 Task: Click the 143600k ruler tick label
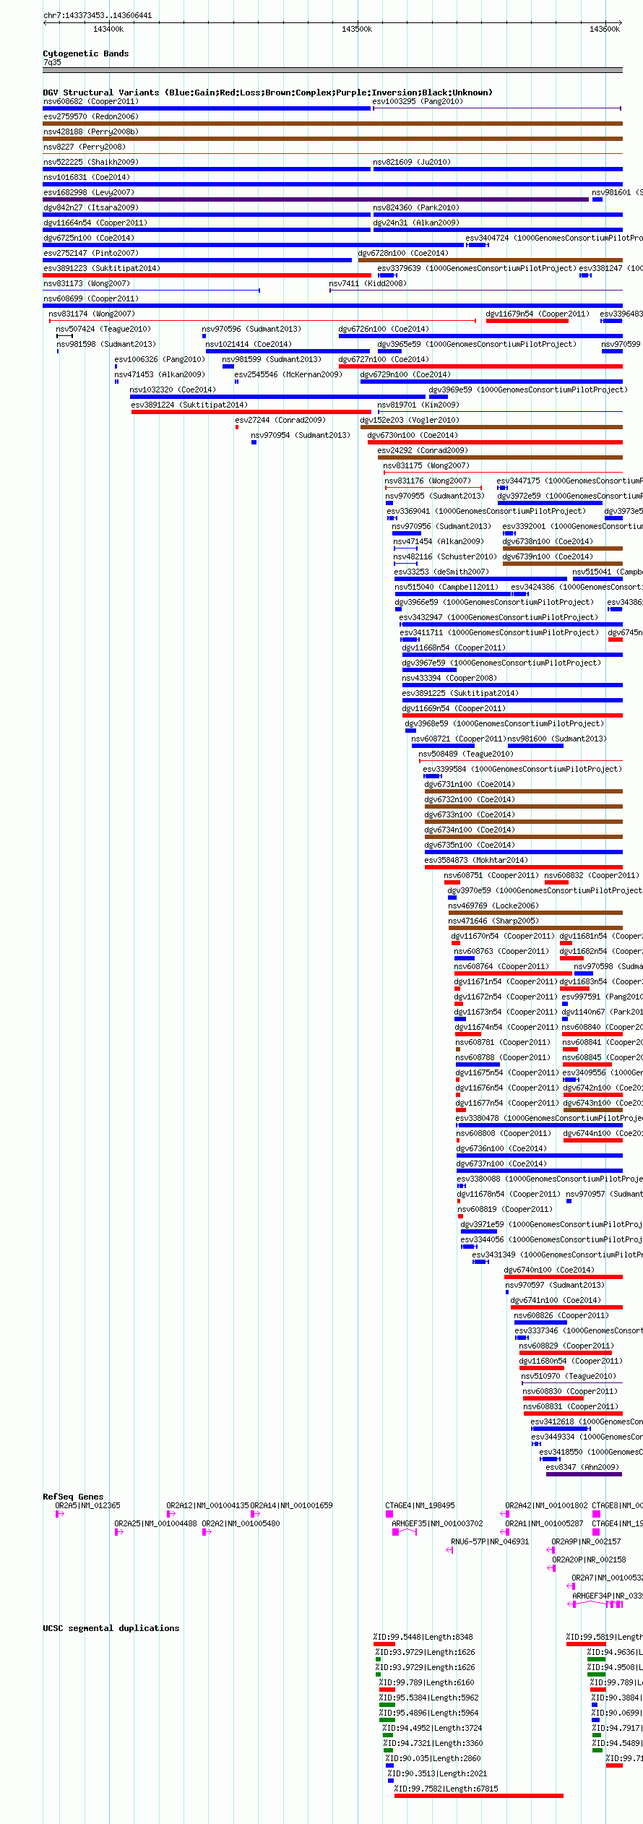605,29
